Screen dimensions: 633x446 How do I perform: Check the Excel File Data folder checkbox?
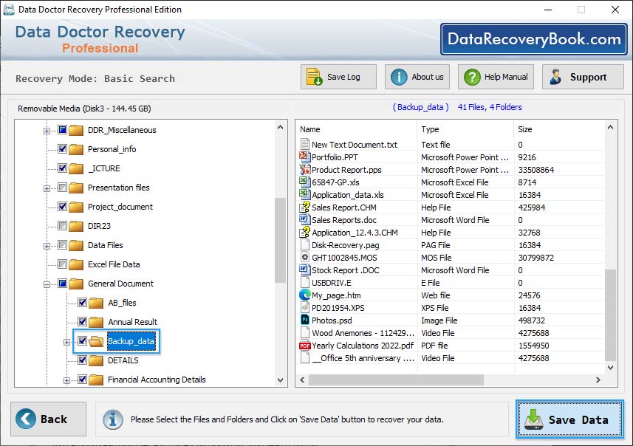[x=63, y=264]
